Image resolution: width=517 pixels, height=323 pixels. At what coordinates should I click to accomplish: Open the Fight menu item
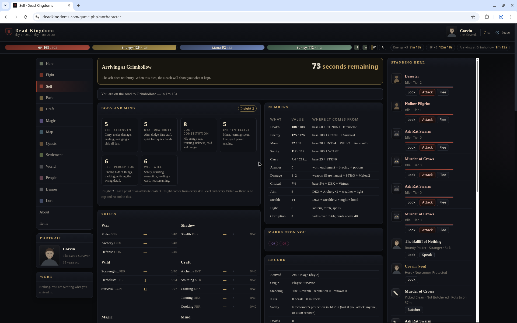(x=65, y=75)
